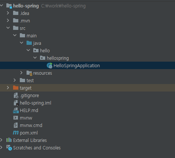Screen dimensions: 175x158
Task: Select the target folder name
Action: point(25,88)
